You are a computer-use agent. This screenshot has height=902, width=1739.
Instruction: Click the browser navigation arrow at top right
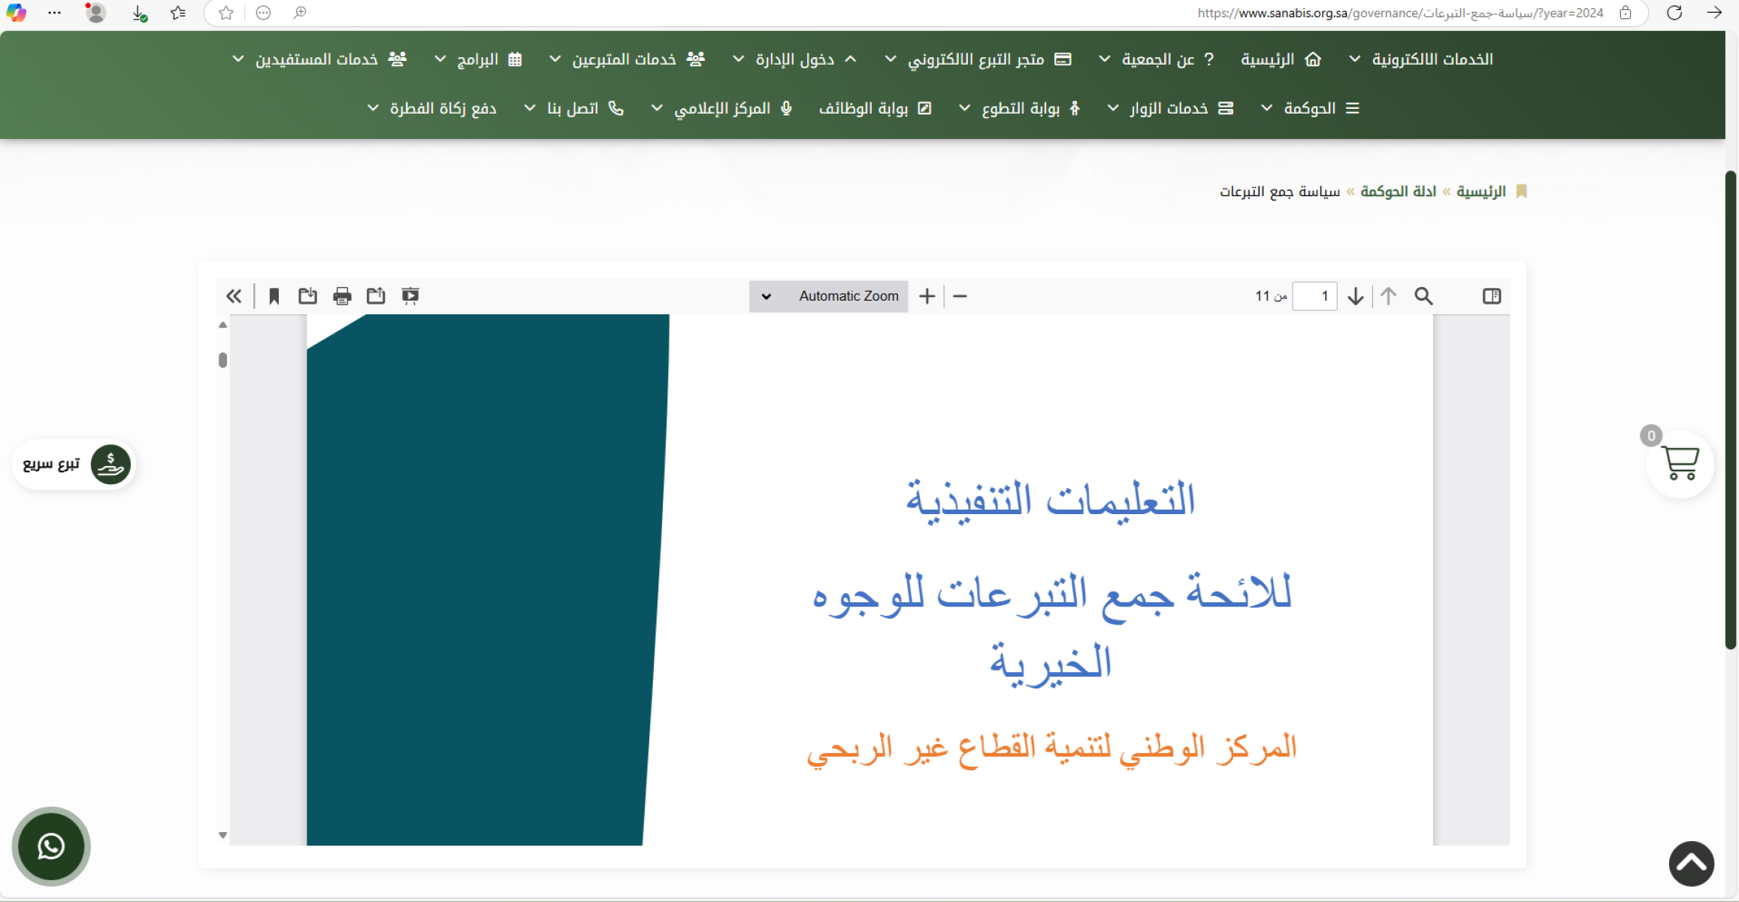point(1714,13)
